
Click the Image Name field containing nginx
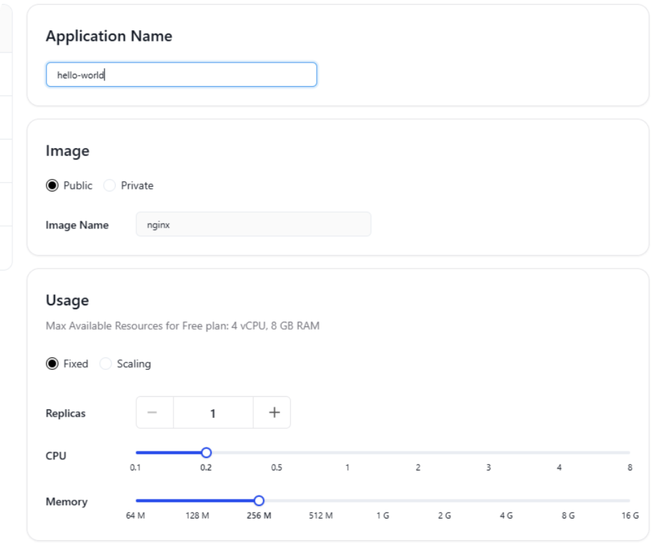(253, 224)
